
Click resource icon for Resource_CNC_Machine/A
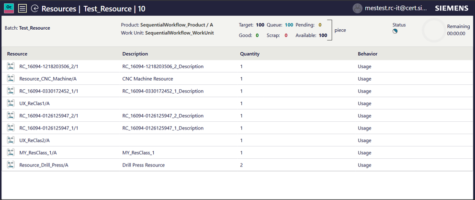pos(11,78)
